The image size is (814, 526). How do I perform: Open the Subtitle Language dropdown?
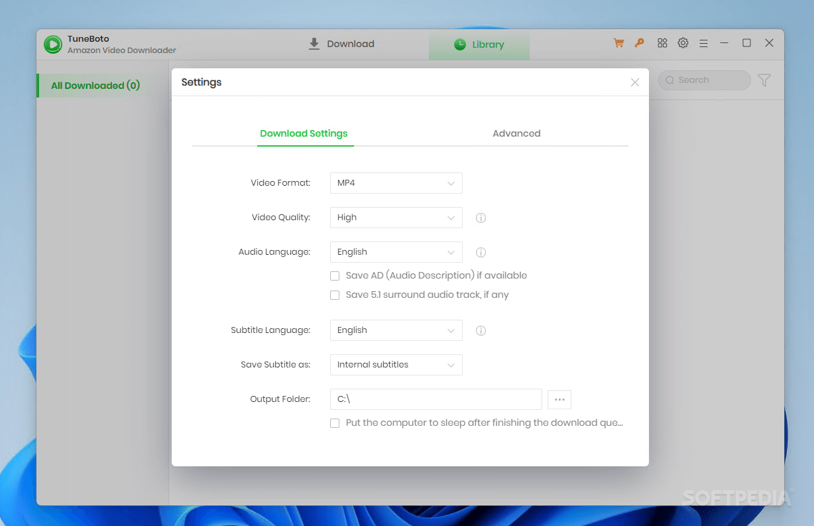[396, 330]
